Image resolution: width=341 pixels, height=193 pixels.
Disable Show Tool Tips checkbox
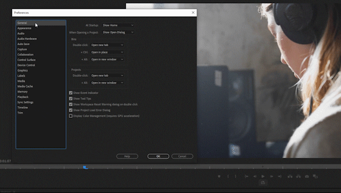pos(71,99)
